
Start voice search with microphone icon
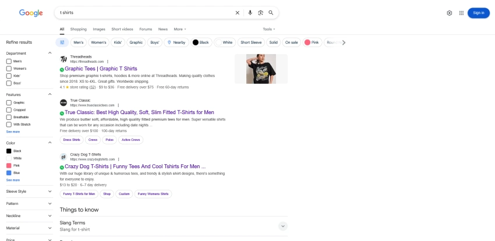click(x=250, y=13)
